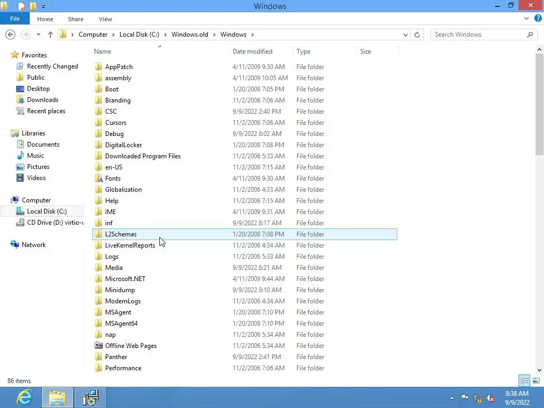The height and width of the screenshot is (408, 544).
Task: Open the Customize Quick Access Toolbar dropdown
Action: (43, 6)
